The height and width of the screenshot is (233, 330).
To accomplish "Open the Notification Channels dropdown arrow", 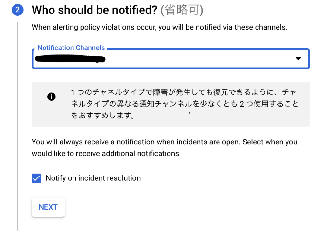I will 298,59.
